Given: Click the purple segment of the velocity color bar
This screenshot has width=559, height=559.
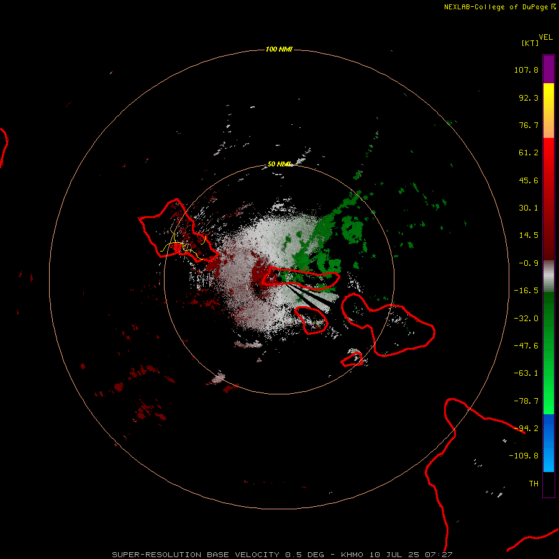Looking at the screenshot, I should 548,69.
